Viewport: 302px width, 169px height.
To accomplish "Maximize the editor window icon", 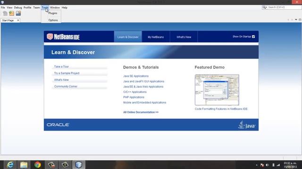I will (x=300, y=20).
